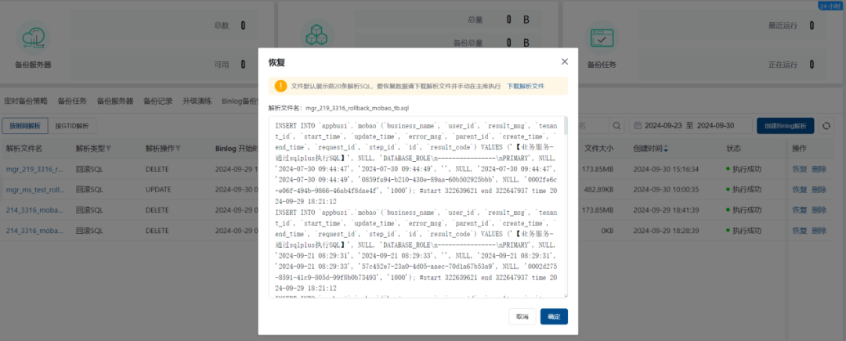846x341 pixels.
Task: Click the refresh icon beside 创建Binlog解析
Action: [826, 126]
